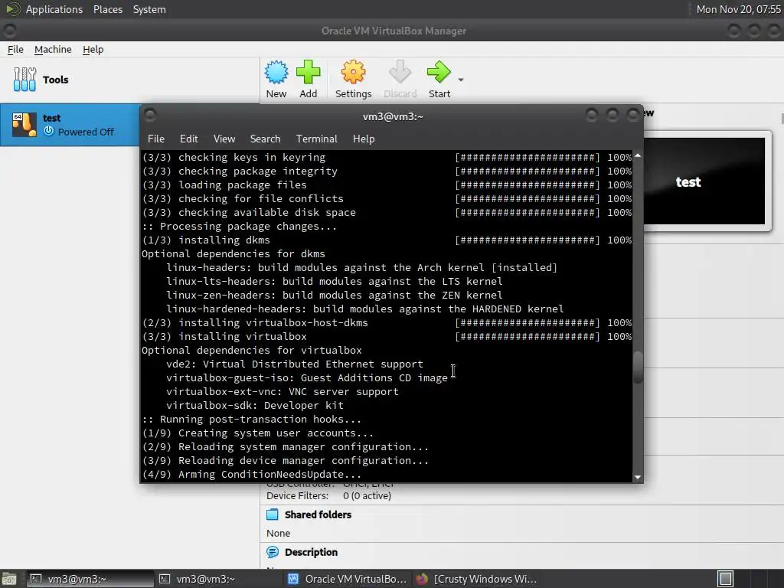
Task: Click terminal window menu button in titlebar
Action: point(150,116)
